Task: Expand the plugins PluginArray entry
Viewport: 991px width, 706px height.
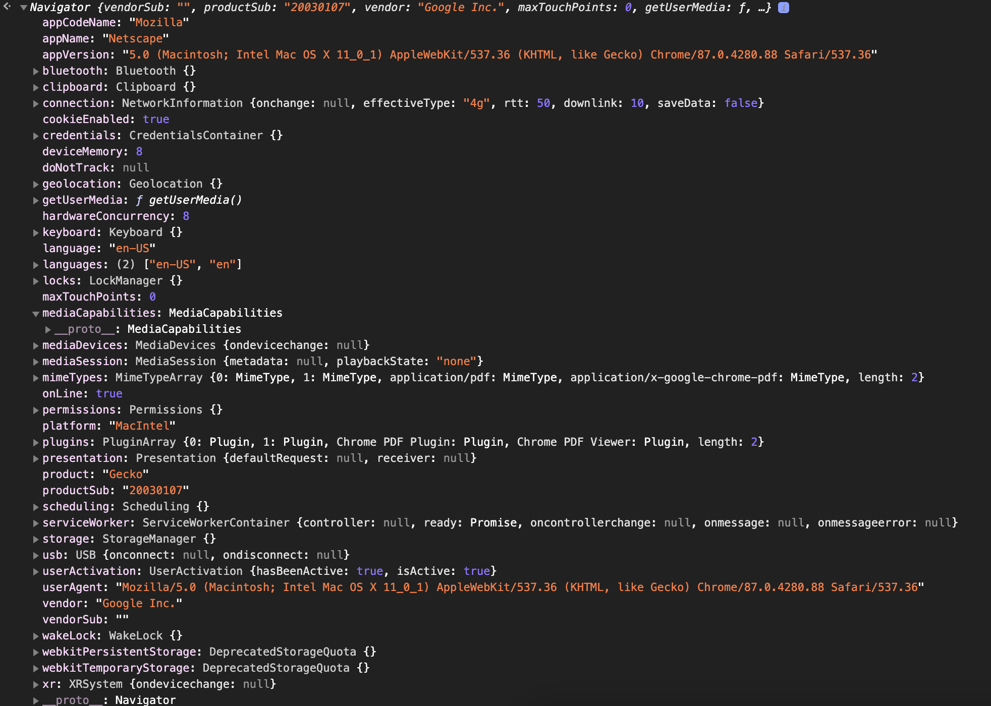Action: pyautogui.click(x=36, y=442)
